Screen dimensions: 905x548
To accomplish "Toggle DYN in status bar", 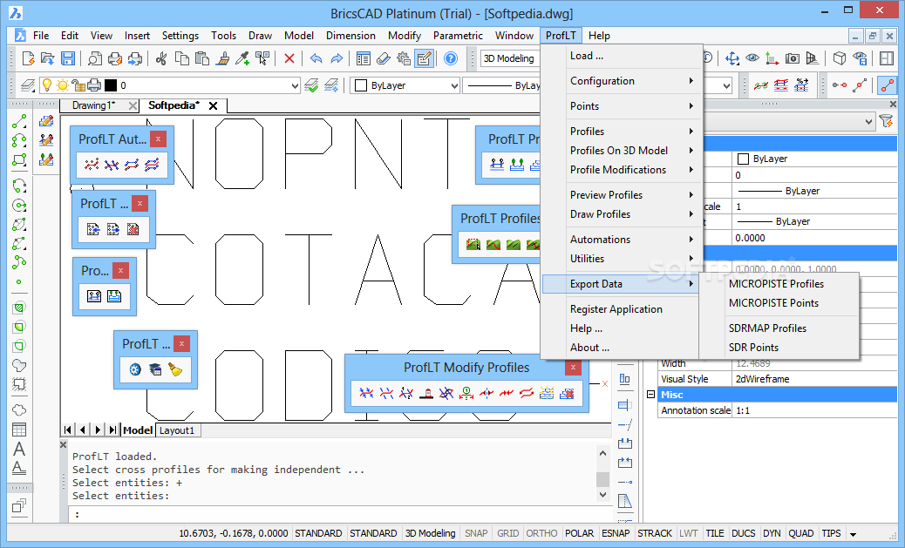I will click(772, 533).
